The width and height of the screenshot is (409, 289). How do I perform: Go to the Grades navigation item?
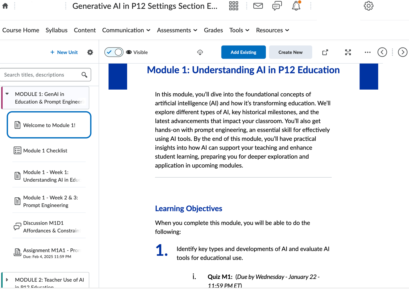click(213, 30)
